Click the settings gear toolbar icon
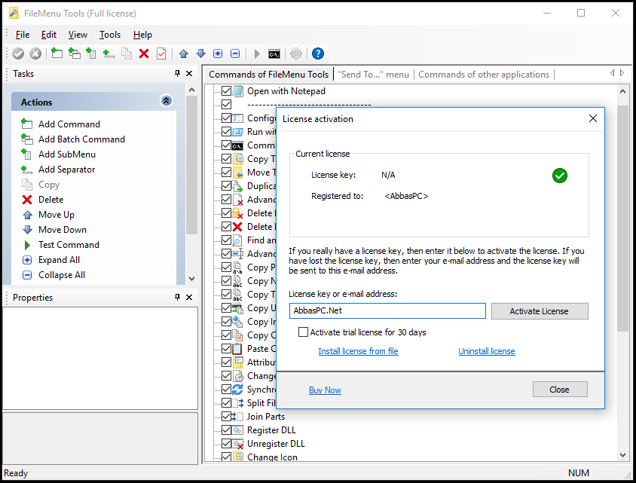Image resolution: width=636 pixels, height=483 pixels. 296,53
